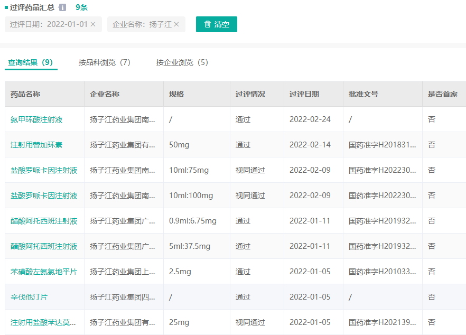Screen dimensions: 466x335
Task: Click the 是否首家 column header
Action: tap(442, 94)
